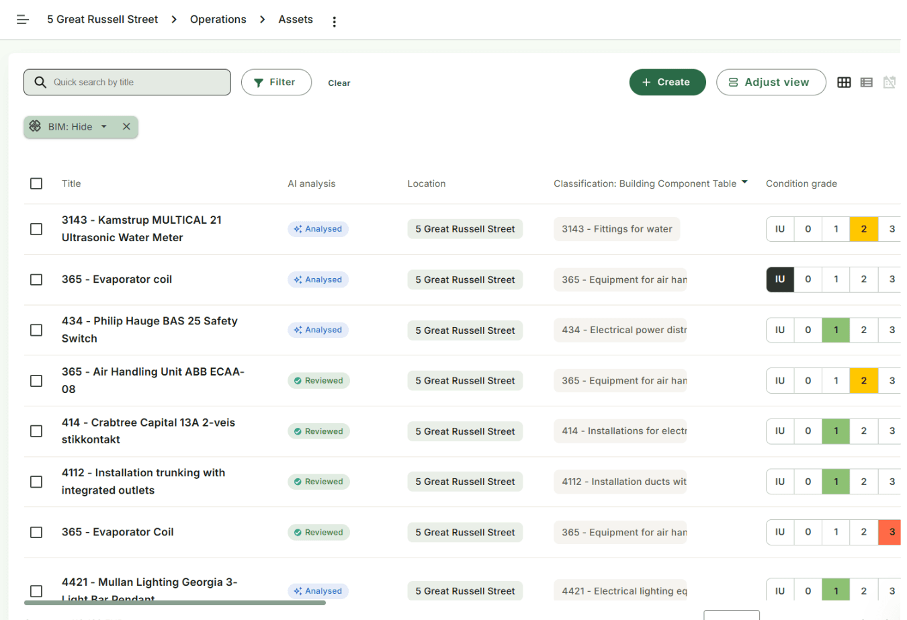The image size is (907, 620).
Task: Focus the Quick search by title field
Action: [x=127, y=82]
